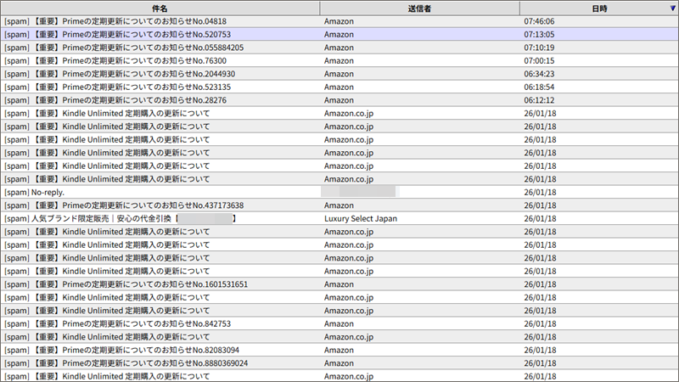The width and height of the screenshot is (679, 382).
Task: Sort emails by the 送信者 column header
Action: tap(419, 8)
